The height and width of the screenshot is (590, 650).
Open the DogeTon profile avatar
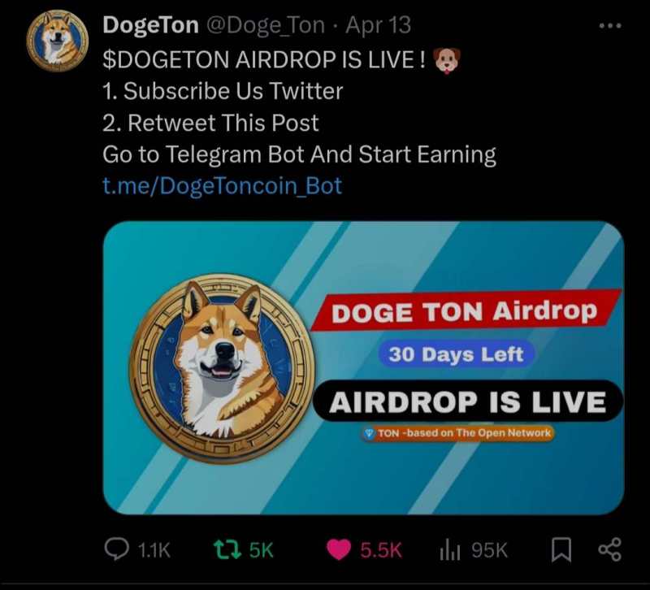[x=57, y=41]
